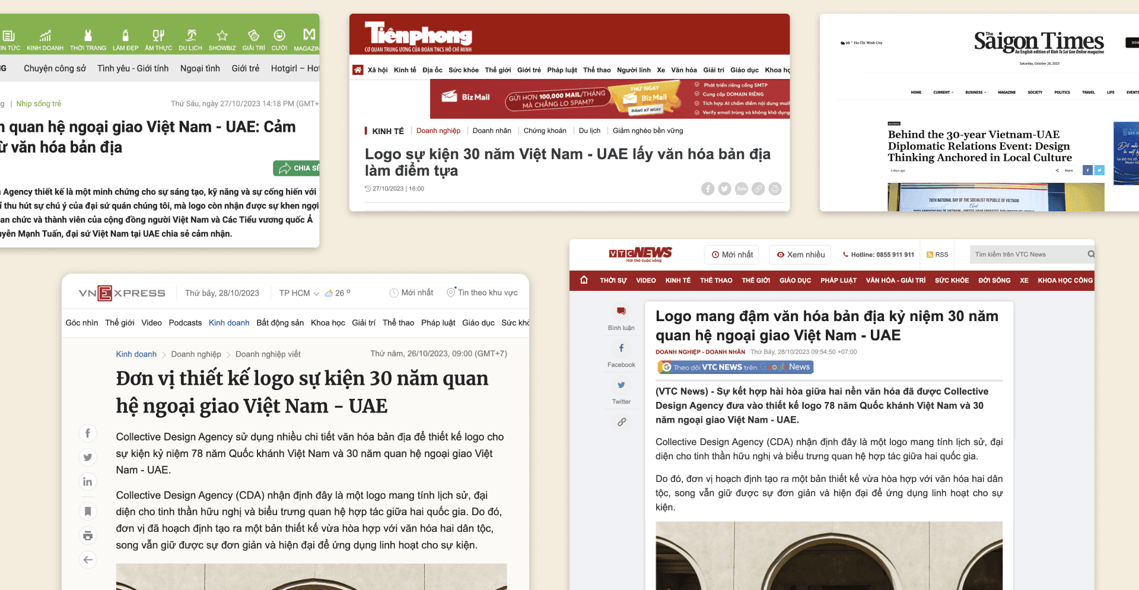The image size is (1139, 590).
Task: Click Share button in Saigon Times
Action: [1064, 170]
